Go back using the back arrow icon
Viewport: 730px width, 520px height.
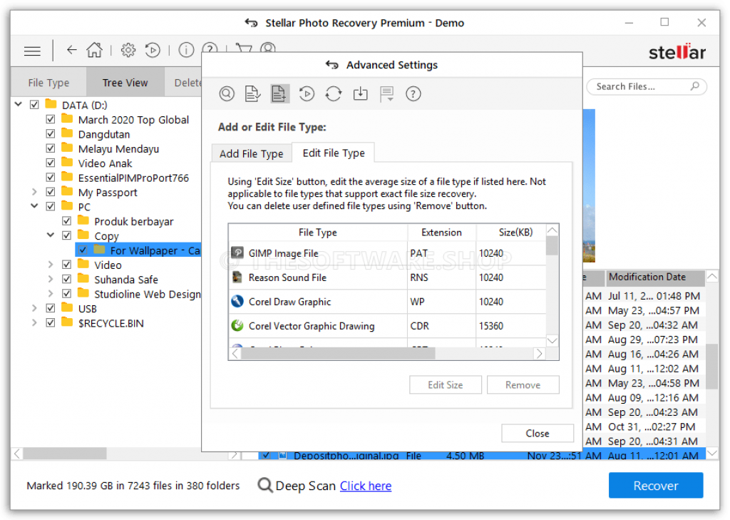click(x=71, y=49)
